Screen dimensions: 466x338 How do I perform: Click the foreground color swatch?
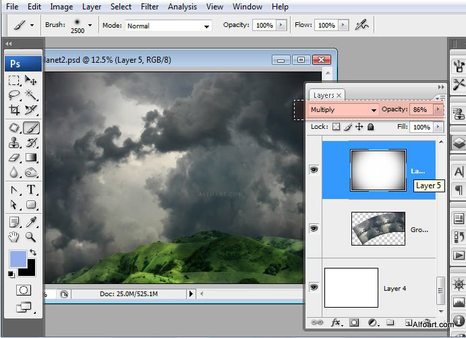click(18, 258)
